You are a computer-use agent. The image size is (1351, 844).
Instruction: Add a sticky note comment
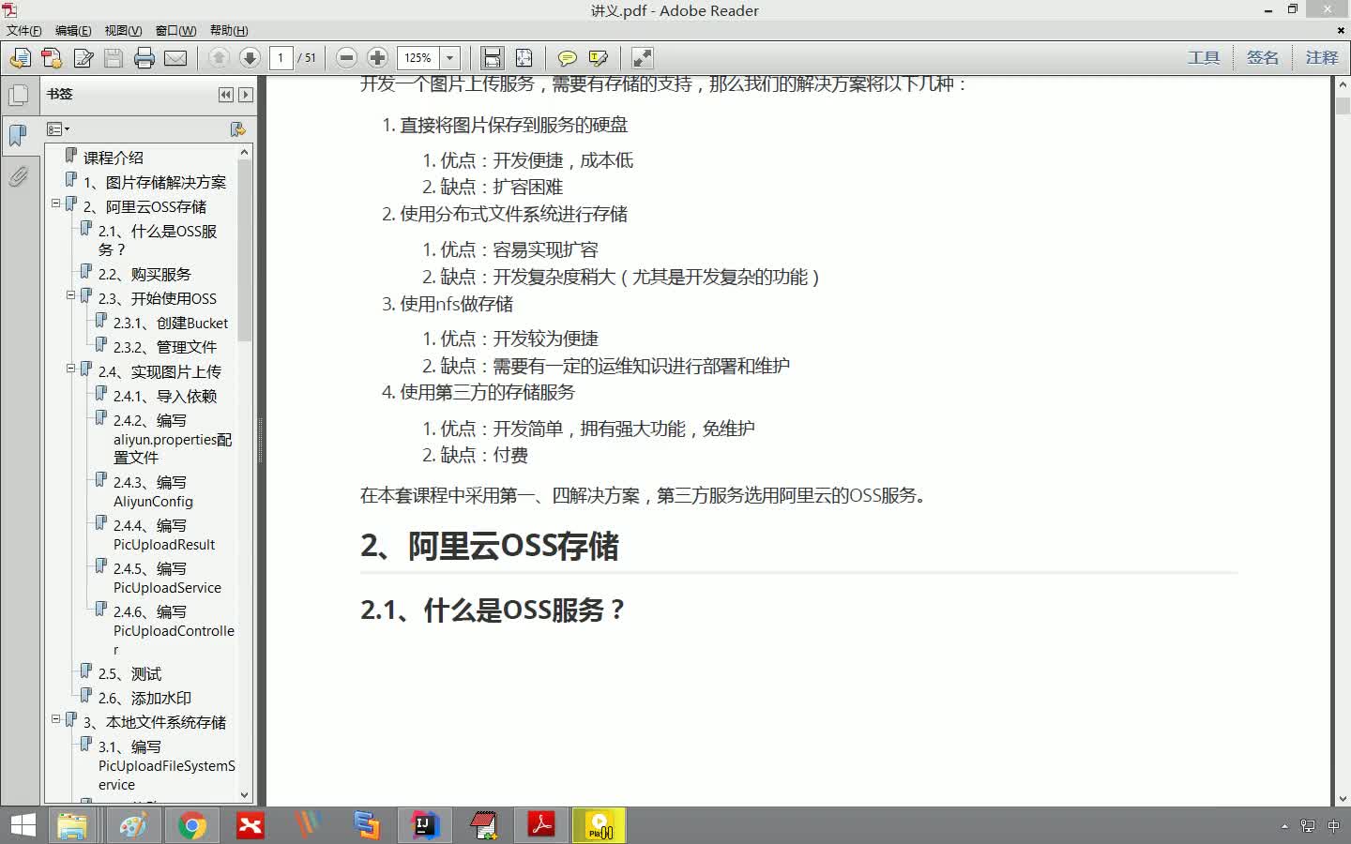[x=567, y=58]
